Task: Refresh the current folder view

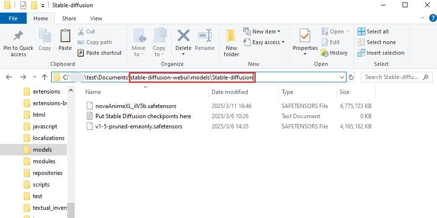Action: [x=351, y=77]
